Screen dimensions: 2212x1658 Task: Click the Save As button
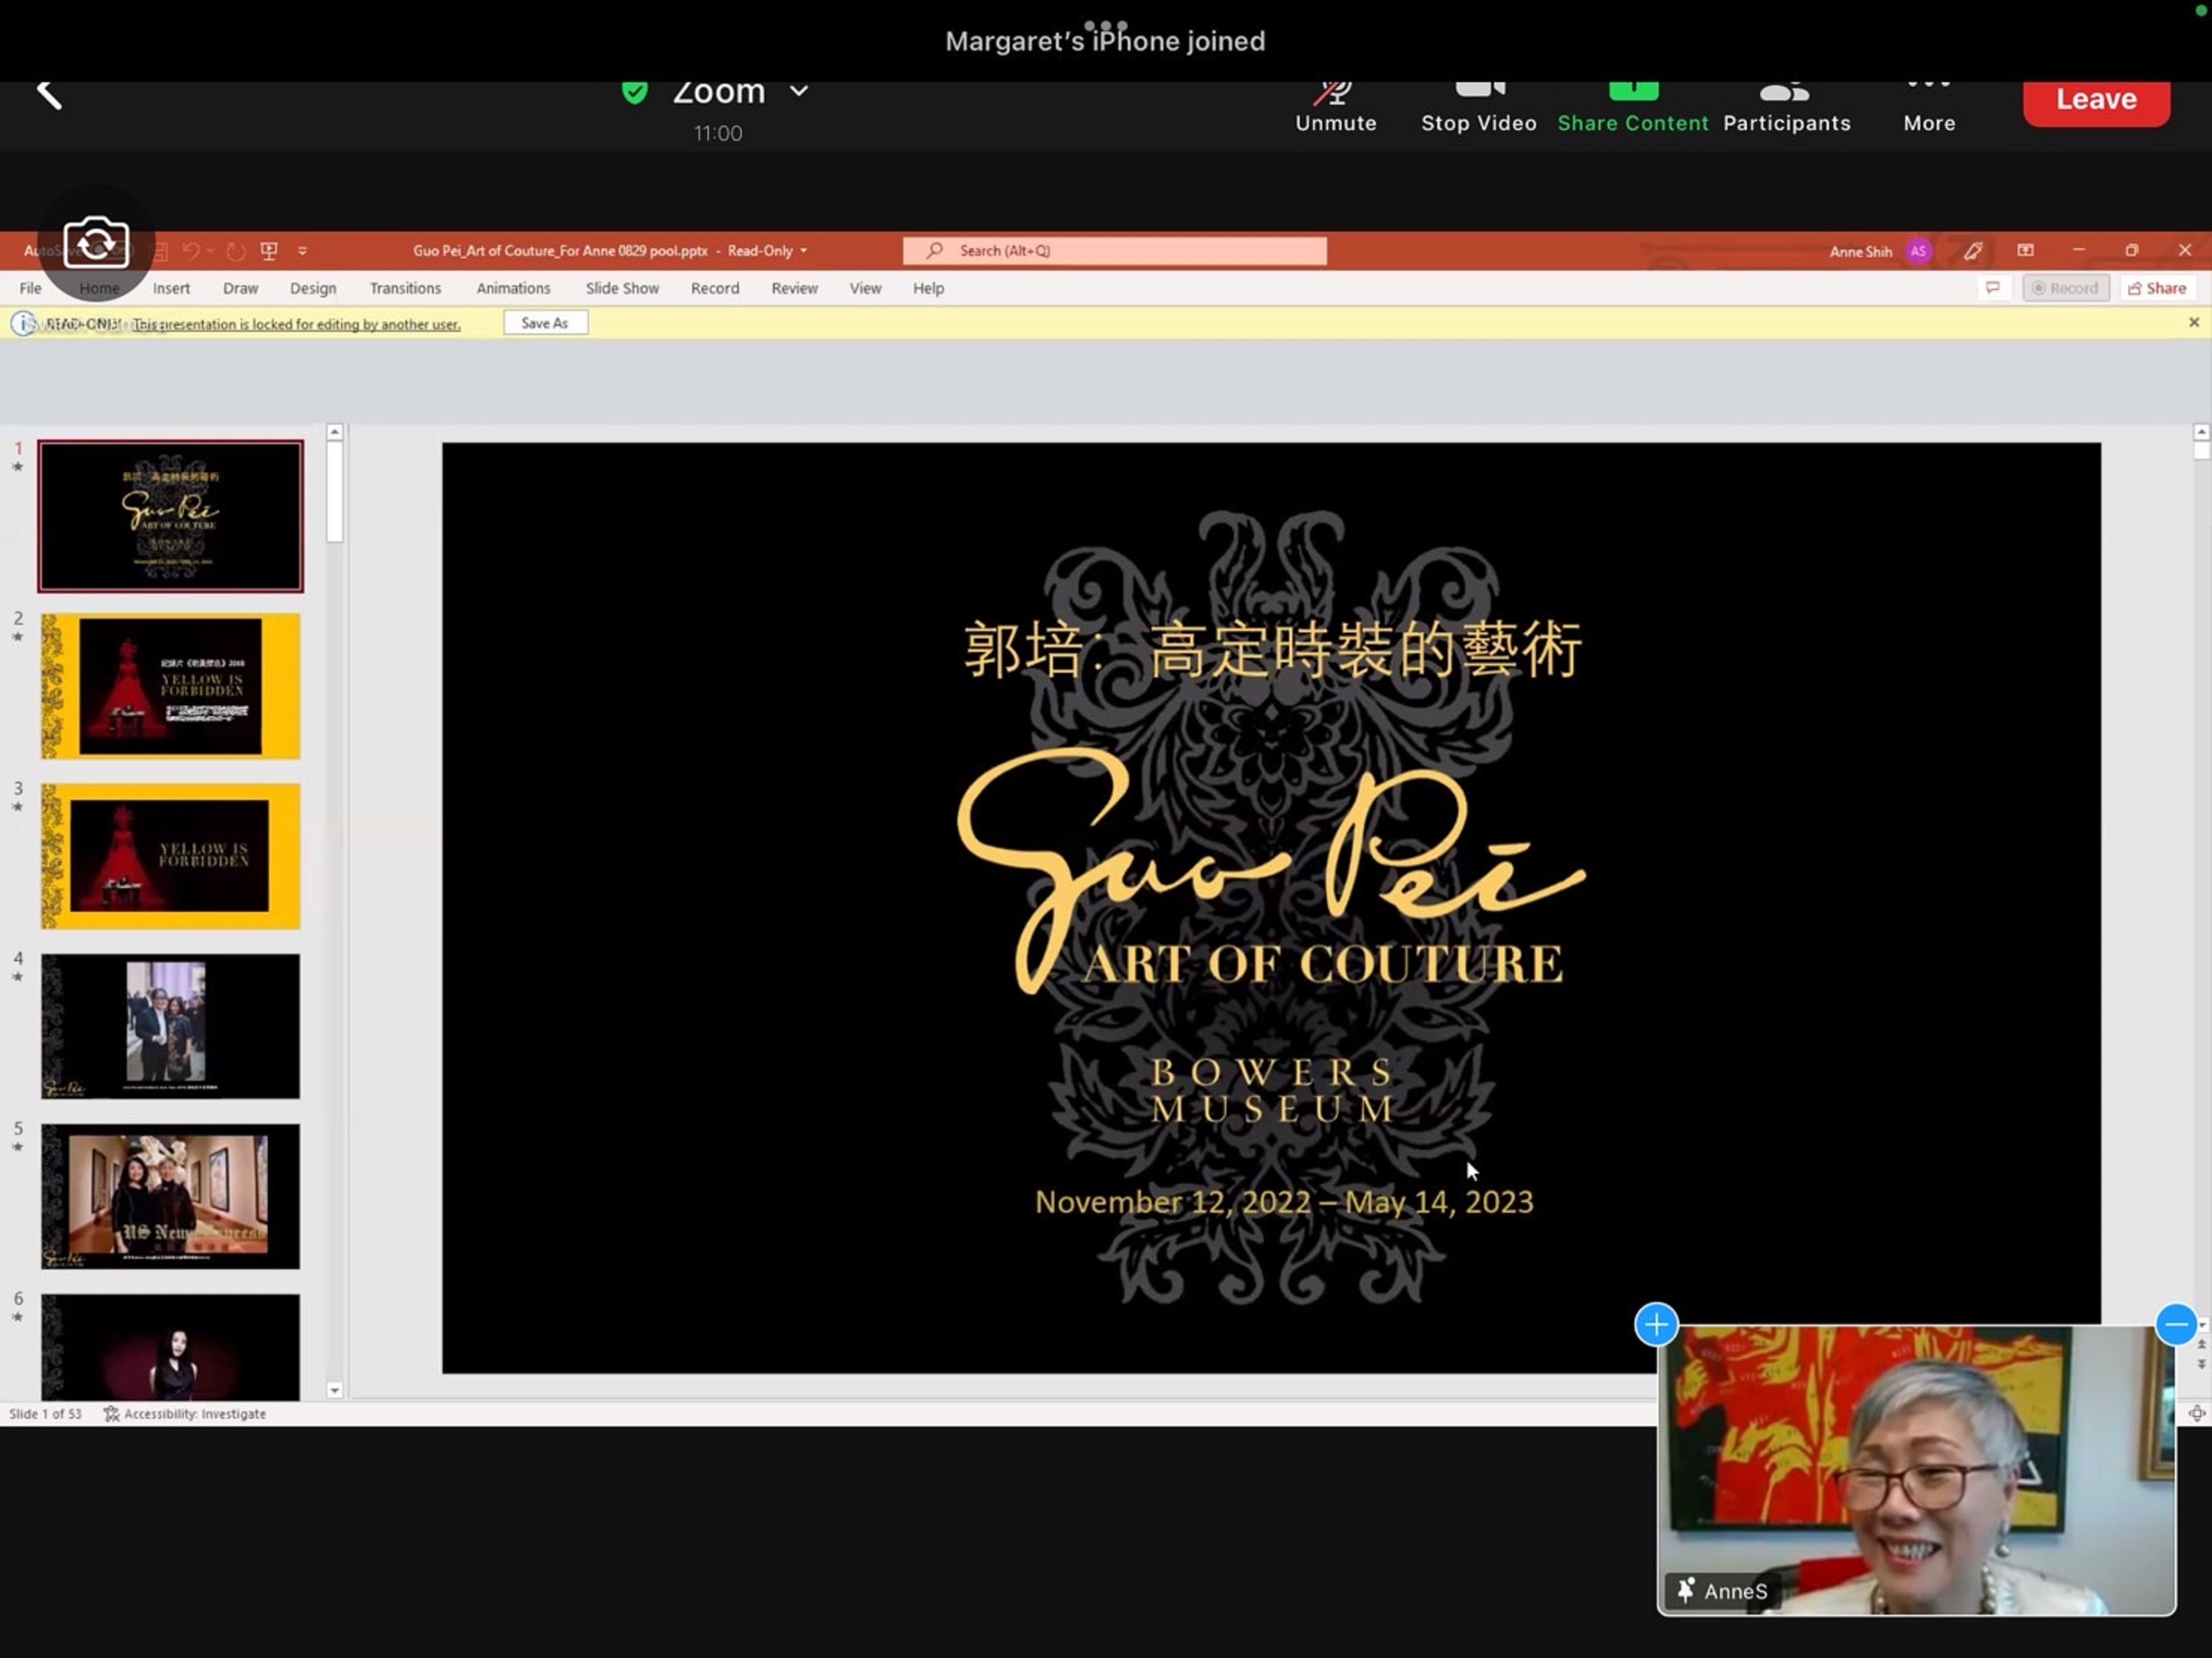[545, 323]
